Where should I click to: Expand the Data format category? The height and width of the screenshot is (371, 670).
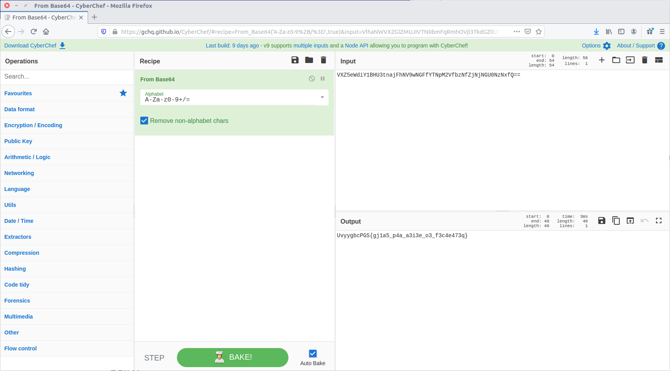[19, 109]
